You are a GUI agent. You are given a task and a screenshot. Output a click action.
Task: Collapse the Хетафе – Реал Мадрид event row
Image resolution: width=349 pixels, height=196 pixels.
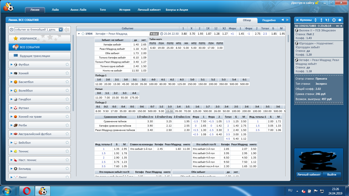coord(79,34)
